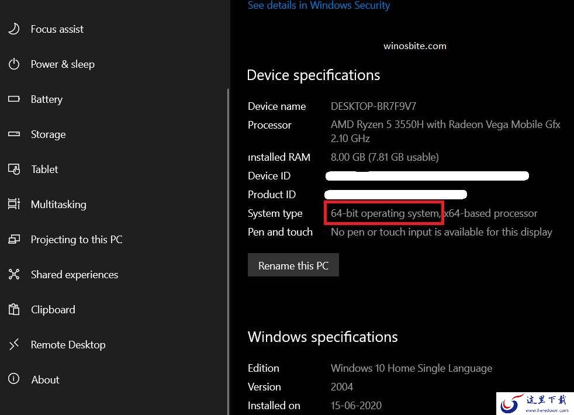Image resolution: width=574 pixels, height=415 pixels.
Task: Click the Shared experiences icon
Action: (14, 274)
